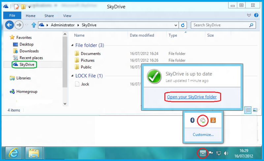Open the File menu tab
The height and width of the screenshot is (161, 264).
coord(12,15)
